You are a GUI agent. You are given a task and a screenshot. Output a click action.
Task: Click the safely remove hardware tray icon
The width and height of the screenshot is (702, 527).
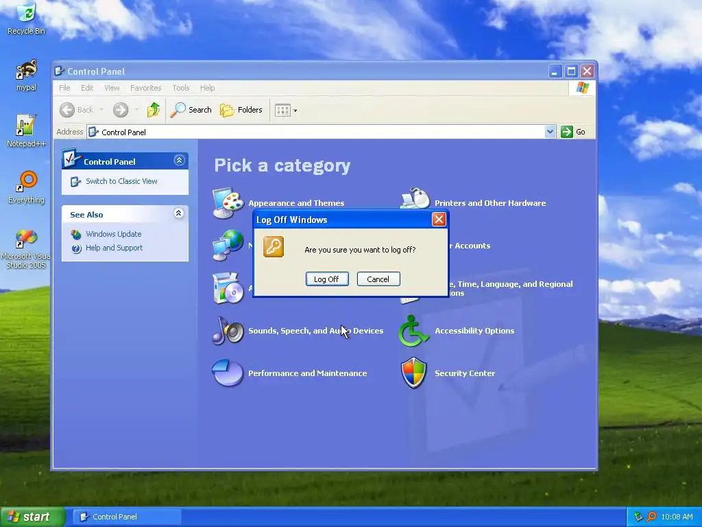(638, 517)
